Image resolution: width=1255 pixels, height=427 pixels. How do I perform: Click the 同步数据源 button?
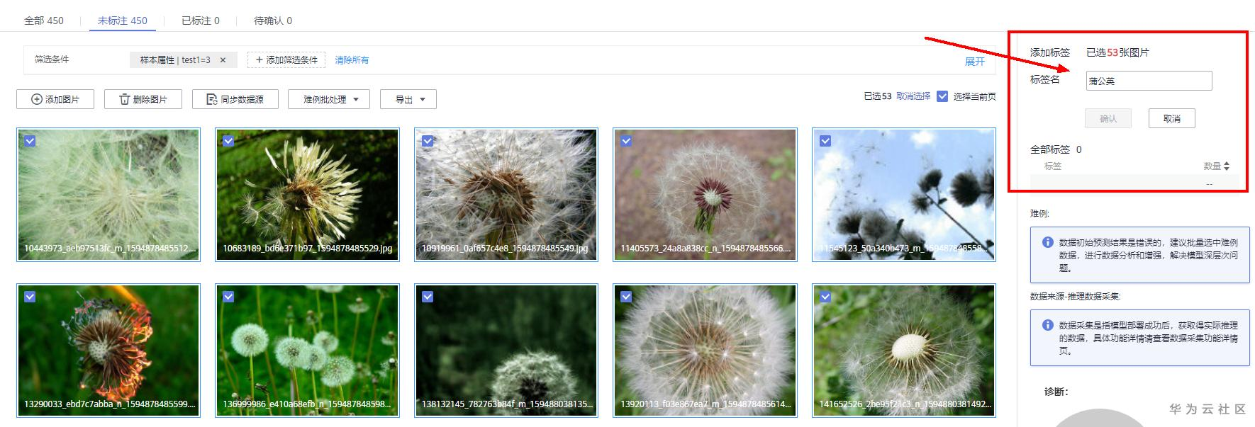(x=235, y=99)
